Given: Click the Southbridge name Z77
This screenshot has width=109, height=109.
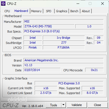Looking at the screenshot, I should pyautogui.click(x=64, y=43).
